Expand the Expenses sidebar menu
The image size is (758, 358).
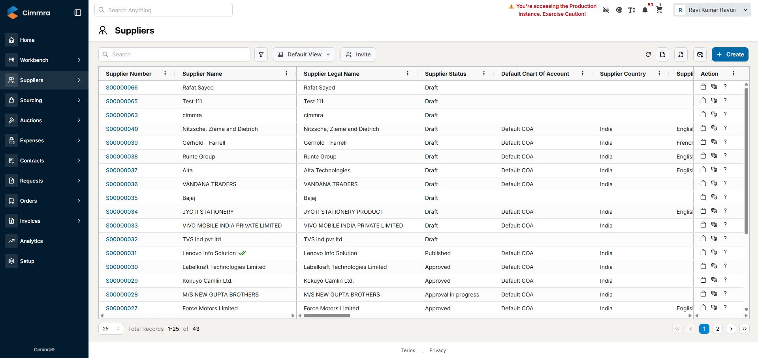[x=44, y=140]
